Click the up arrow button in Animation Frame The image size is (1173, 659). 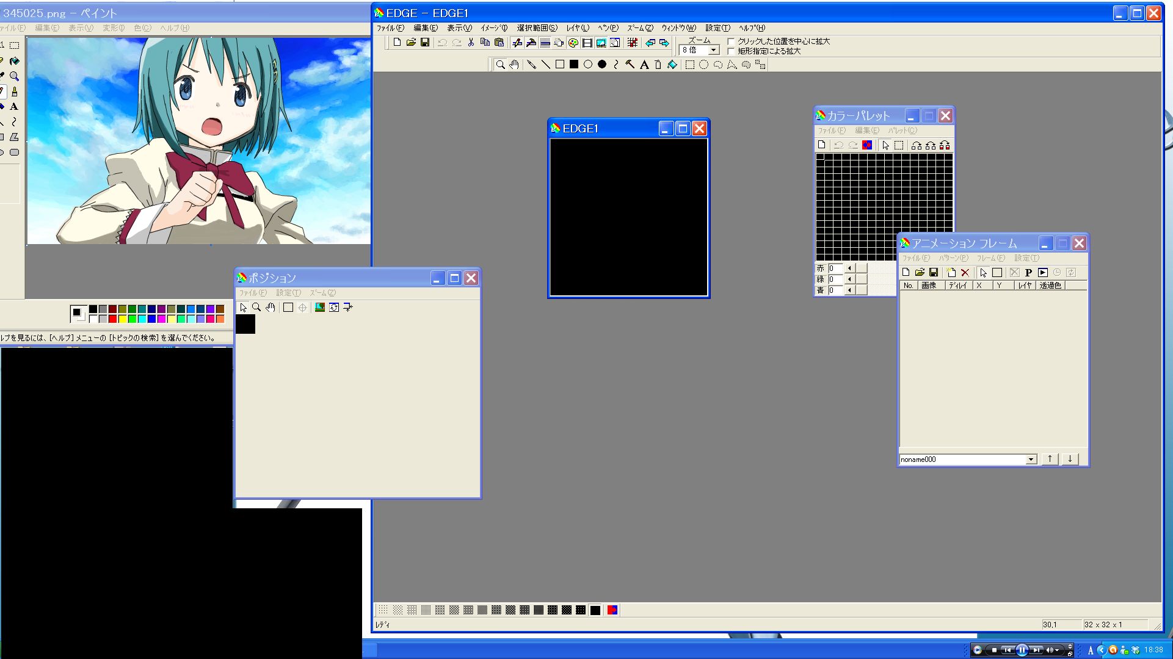(x=1050, y=459)
